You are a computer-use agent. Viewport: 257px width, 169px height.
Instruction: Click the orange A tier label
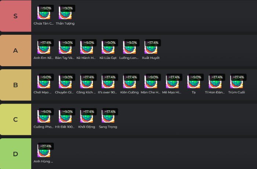click(x=15, y=50)
